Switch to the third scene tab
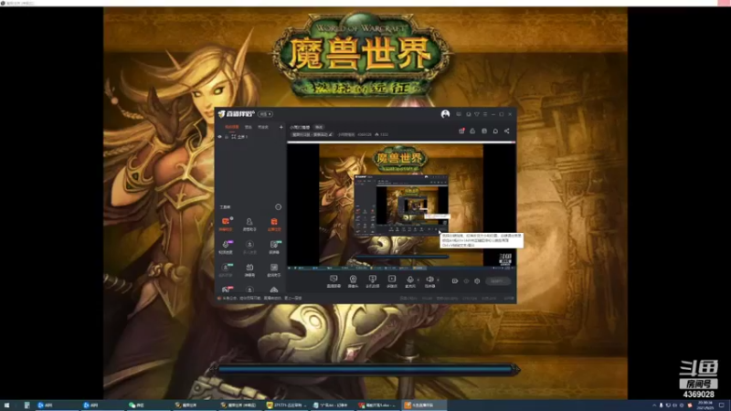The height and width of the screenshot is (411, 731). click(x=263, y=127)
